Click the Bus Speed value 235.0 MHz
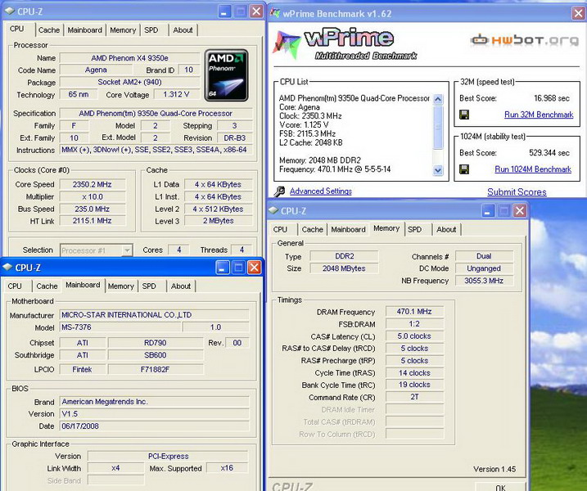This screenshot has height=491, width=587. [x=92, y=209]
